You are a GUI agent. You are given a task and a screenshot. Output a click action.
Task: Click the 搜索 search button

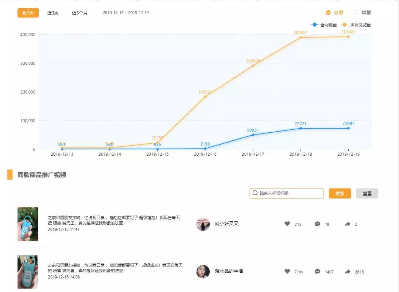pyautogui.click(x=340, y=193)
